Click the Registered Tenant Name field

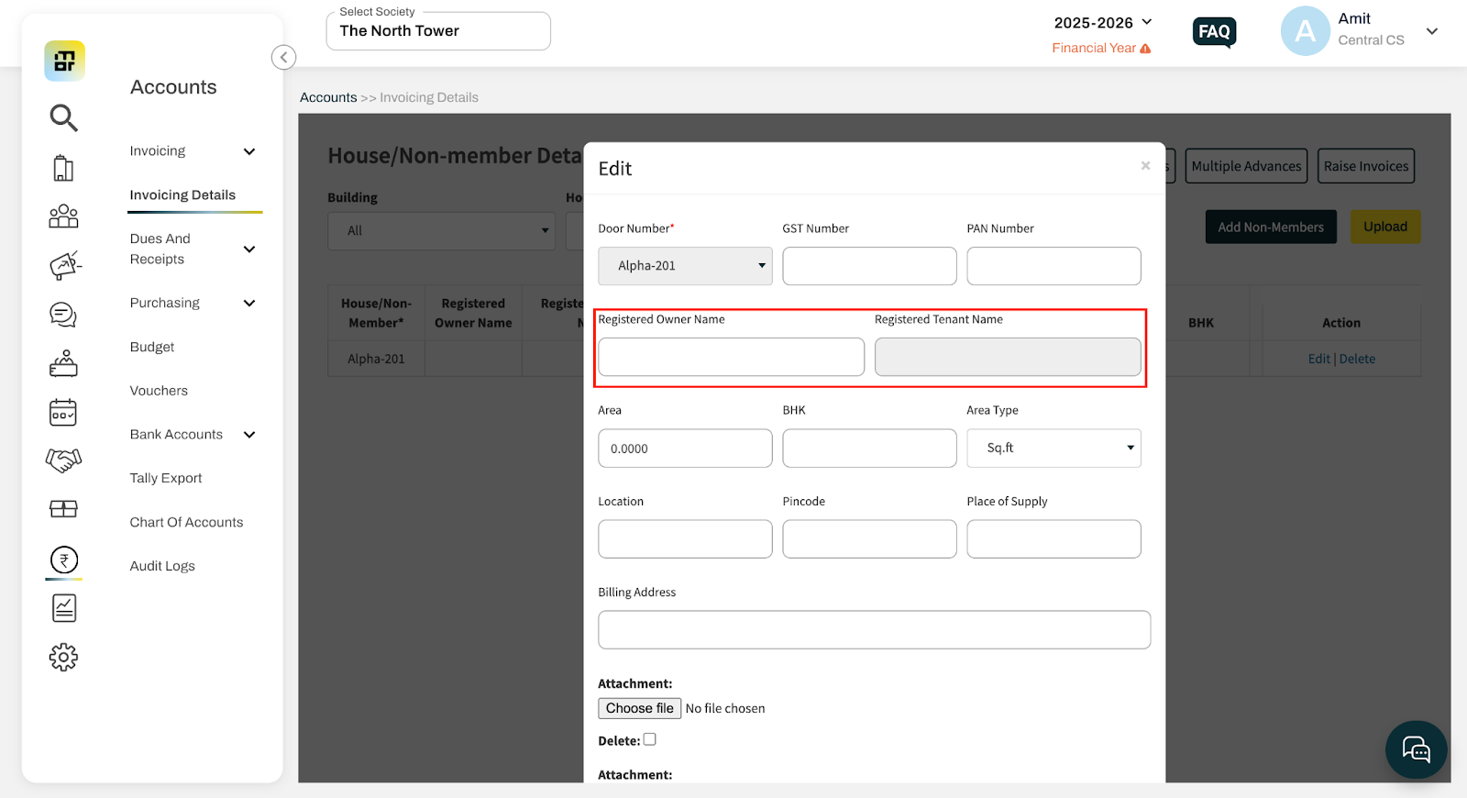[x=1008, y=357]
